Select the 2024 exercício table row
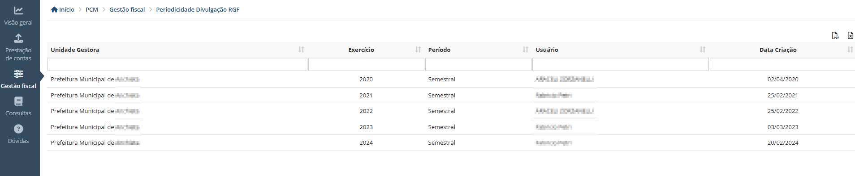 [x=451, y=143]
